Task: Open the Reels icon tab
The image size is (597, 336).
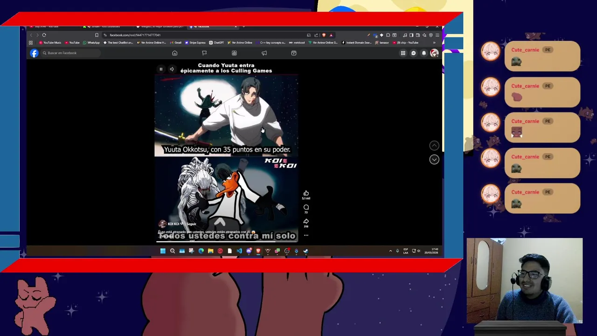Action: [294, 53]
